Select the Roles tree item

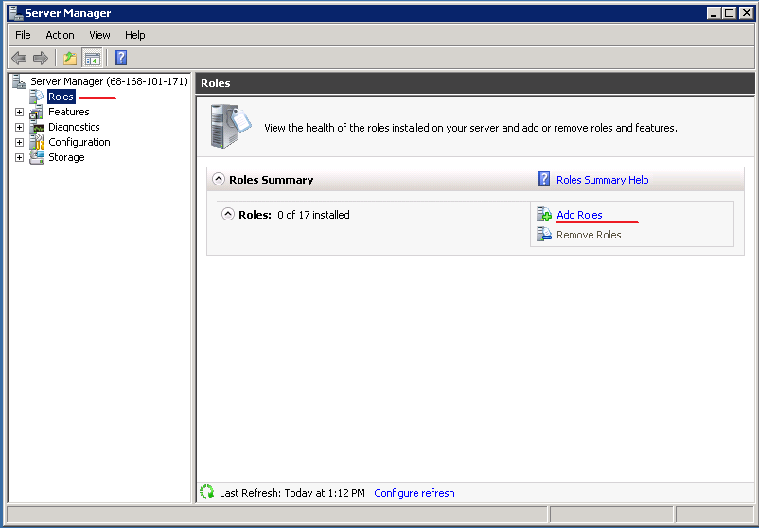(x=61, y=97)
